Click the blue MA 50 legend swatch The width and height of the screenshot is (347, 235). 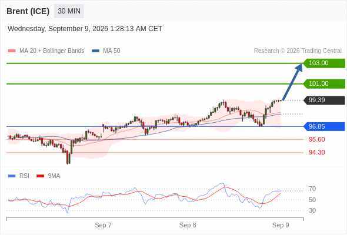pyautogui.click(x=96, y=51)
